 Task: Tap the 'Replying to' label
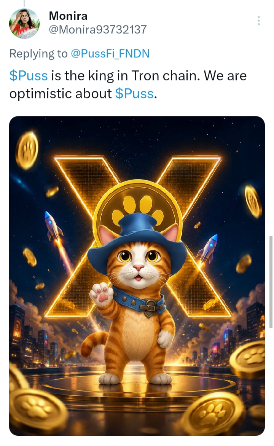[38, 54]
